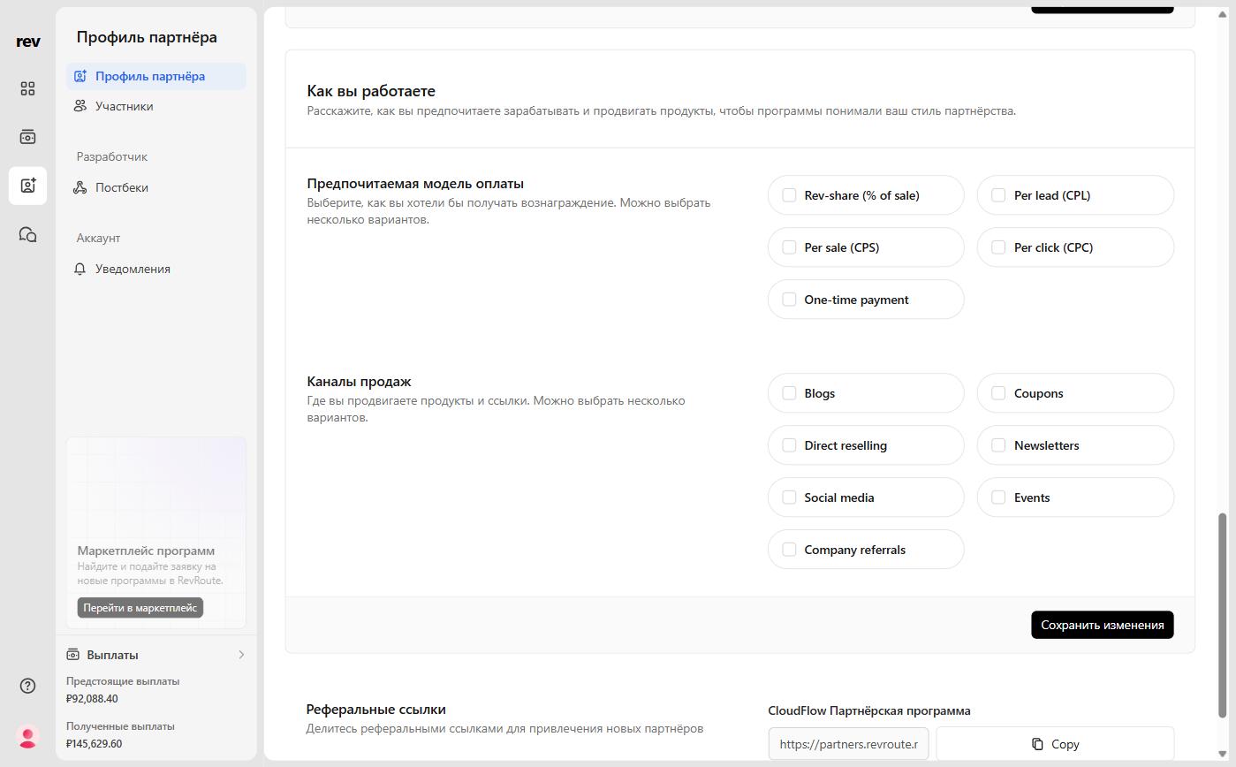Click the Постбеки webhook icon
This screenshot has width=1236, height=767.
click(80, 187)
